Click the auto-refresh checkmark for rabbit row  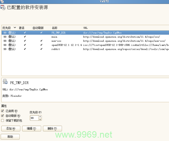pos(41,49)
